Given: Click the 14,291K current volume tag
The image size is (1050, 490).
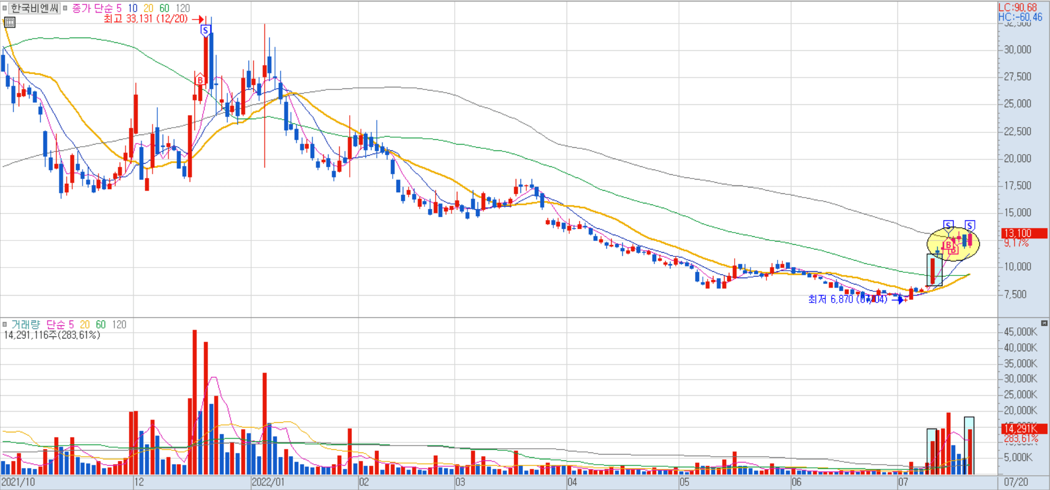Looking at the screenshot, I should 1024,429.
